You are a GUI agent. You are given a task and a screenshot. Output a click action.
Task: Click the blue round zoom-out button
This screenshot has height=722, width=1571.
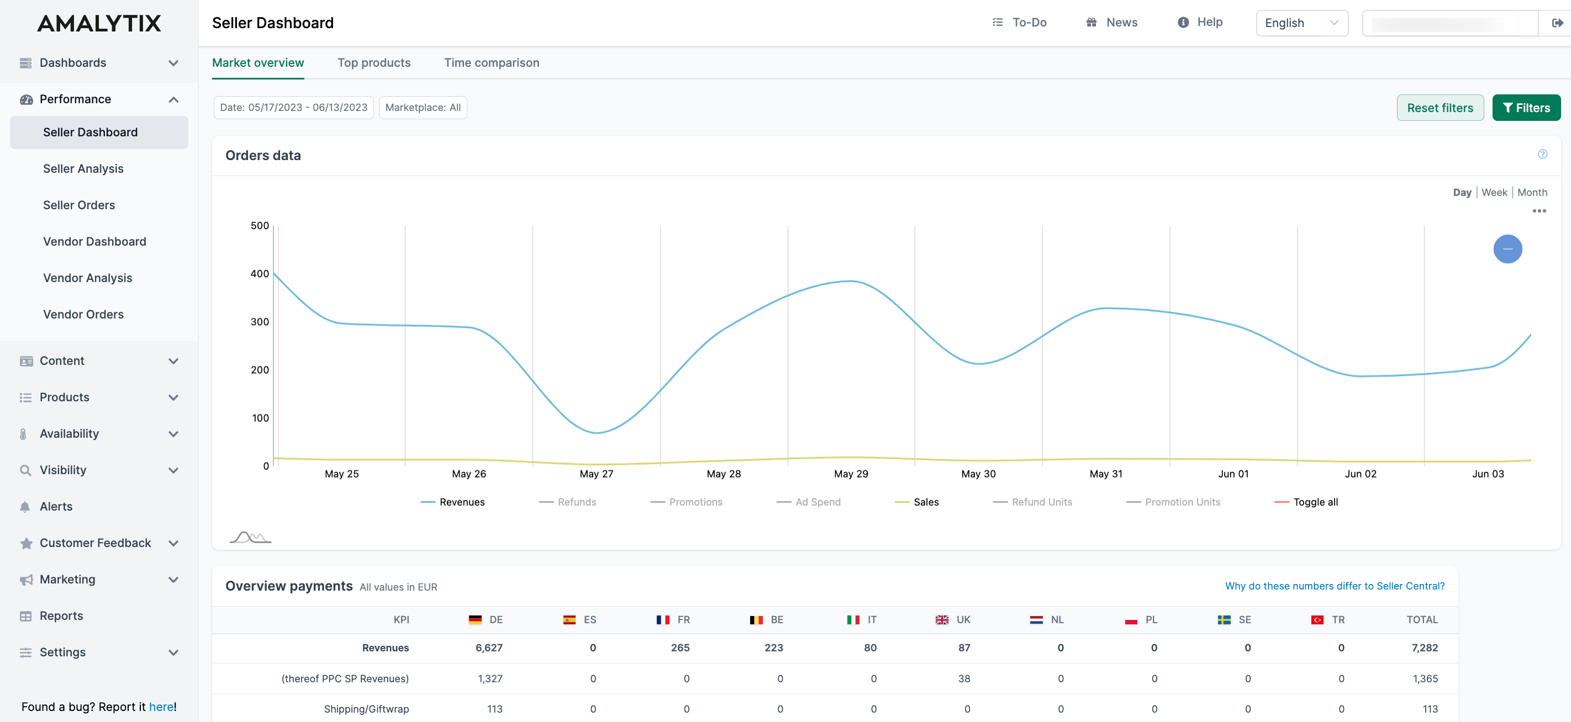pyautogui.click(x=1507, y=248)
